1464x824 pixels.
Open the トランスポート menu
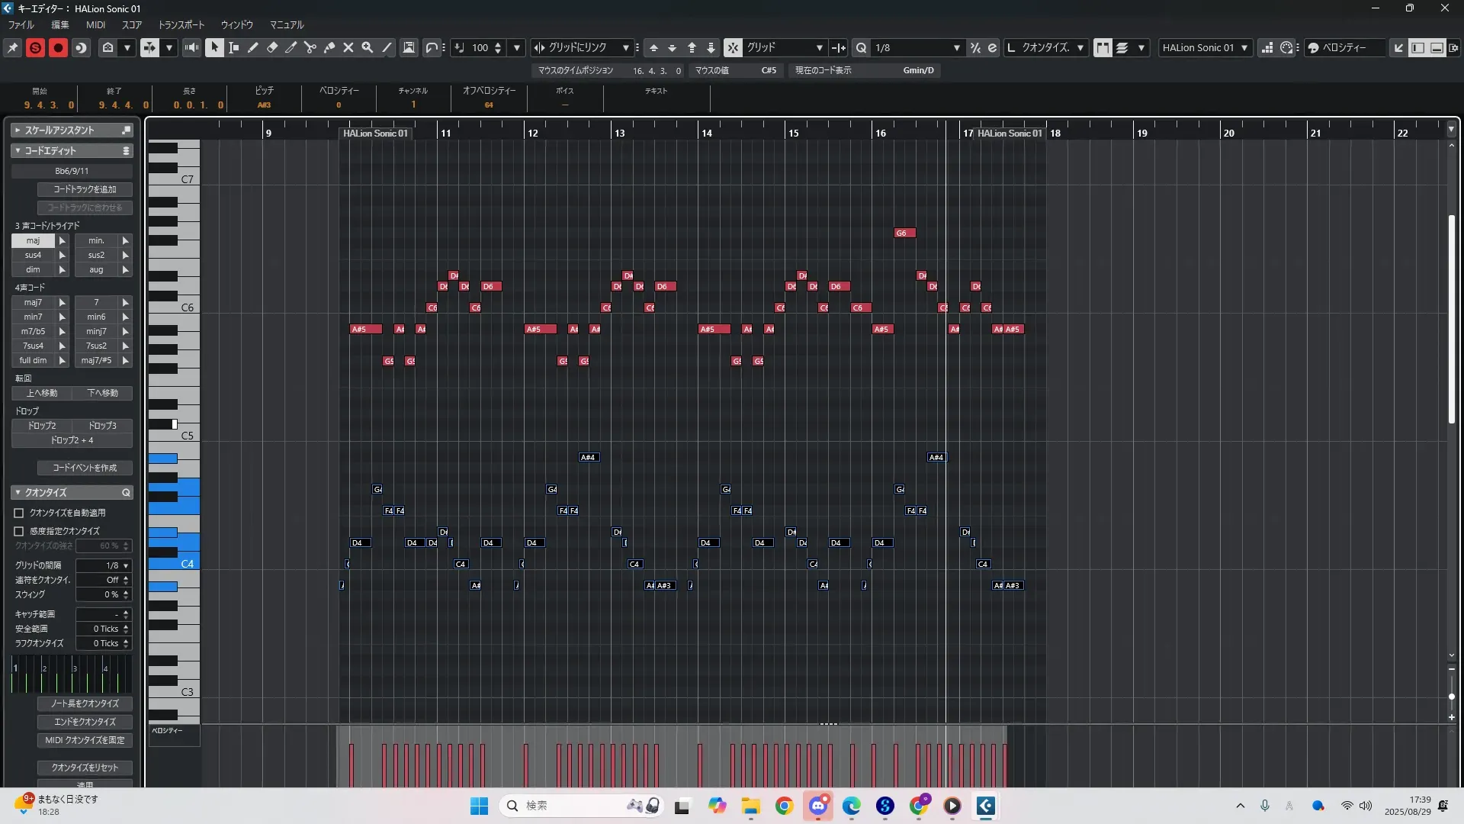point(181,24)
